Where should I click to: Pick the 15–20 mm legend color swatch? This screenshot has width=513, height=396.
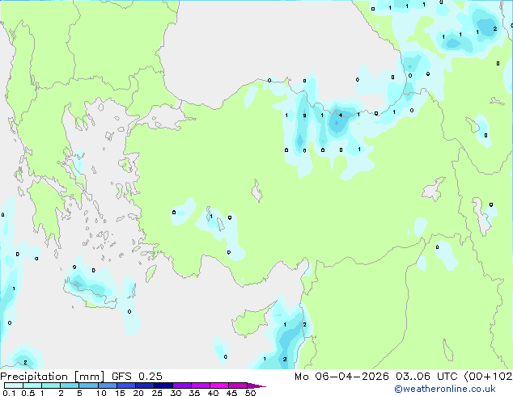click(126, 385)
